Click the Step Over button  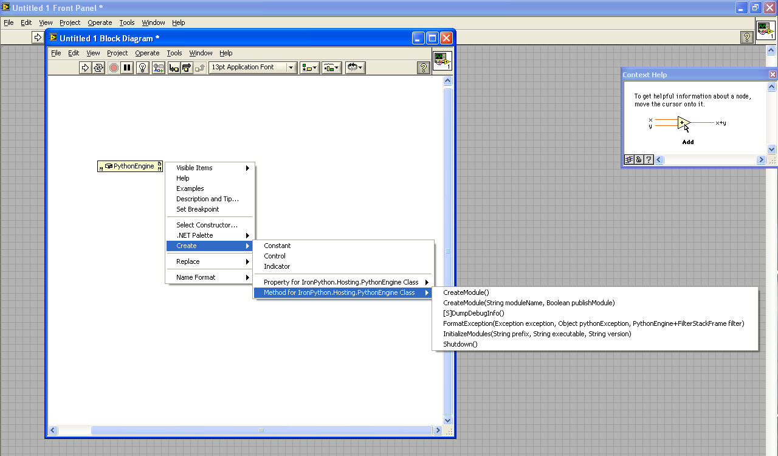(x=187, y=67)
